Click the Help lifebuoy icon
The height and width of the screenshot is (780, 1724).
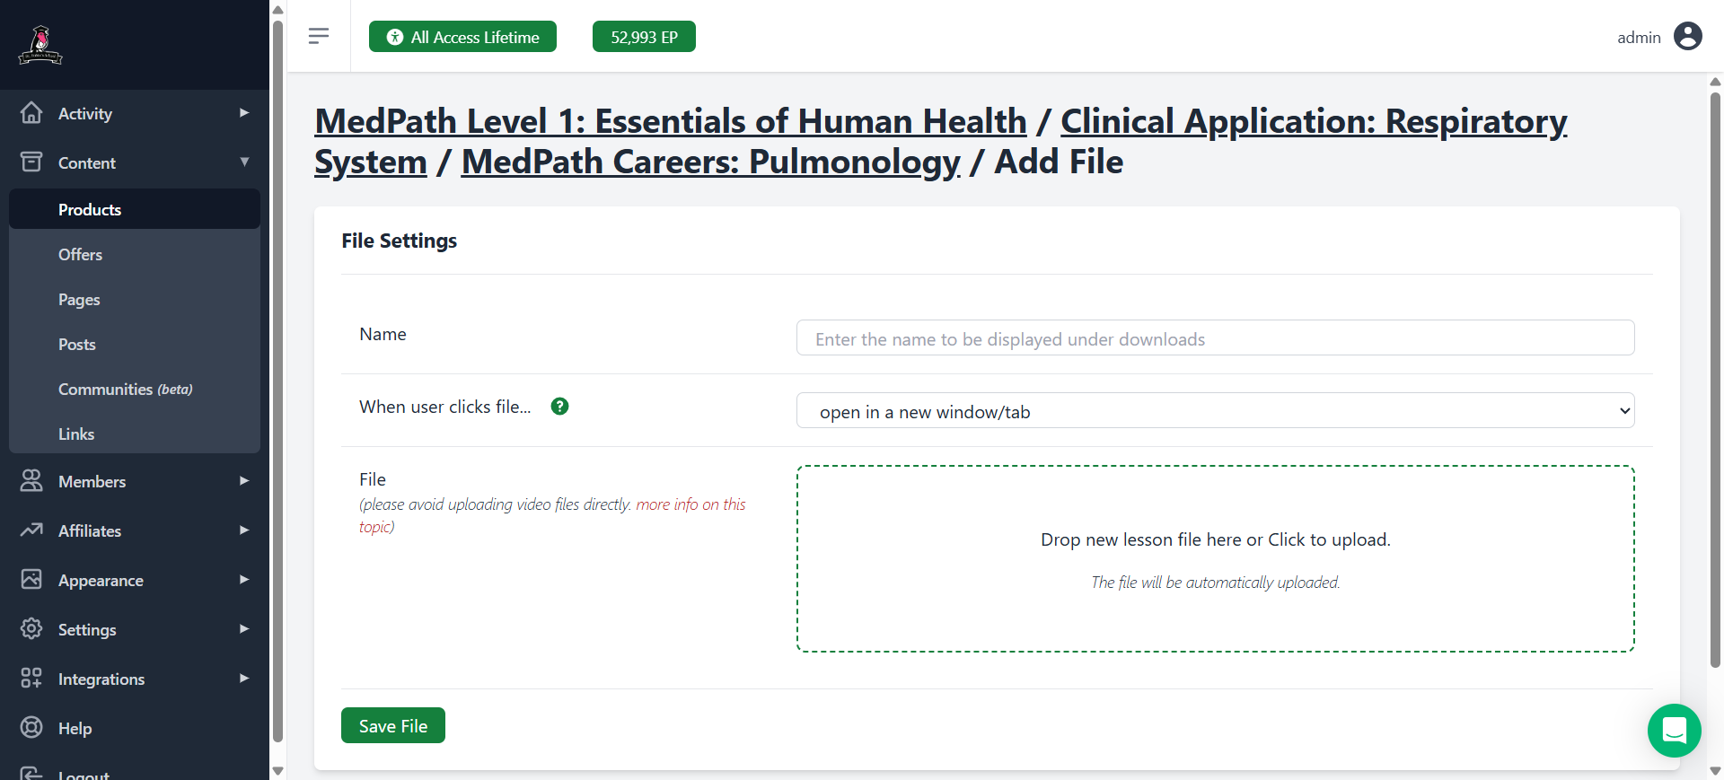coord(31,728)
